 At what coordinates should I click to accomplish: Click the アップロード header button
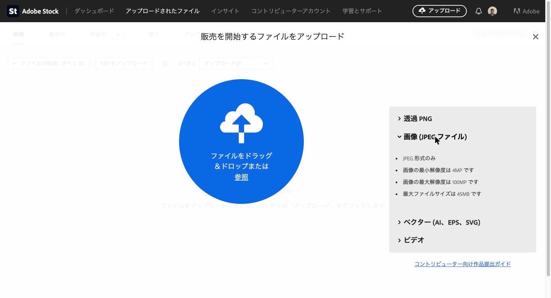pos(440,11)
